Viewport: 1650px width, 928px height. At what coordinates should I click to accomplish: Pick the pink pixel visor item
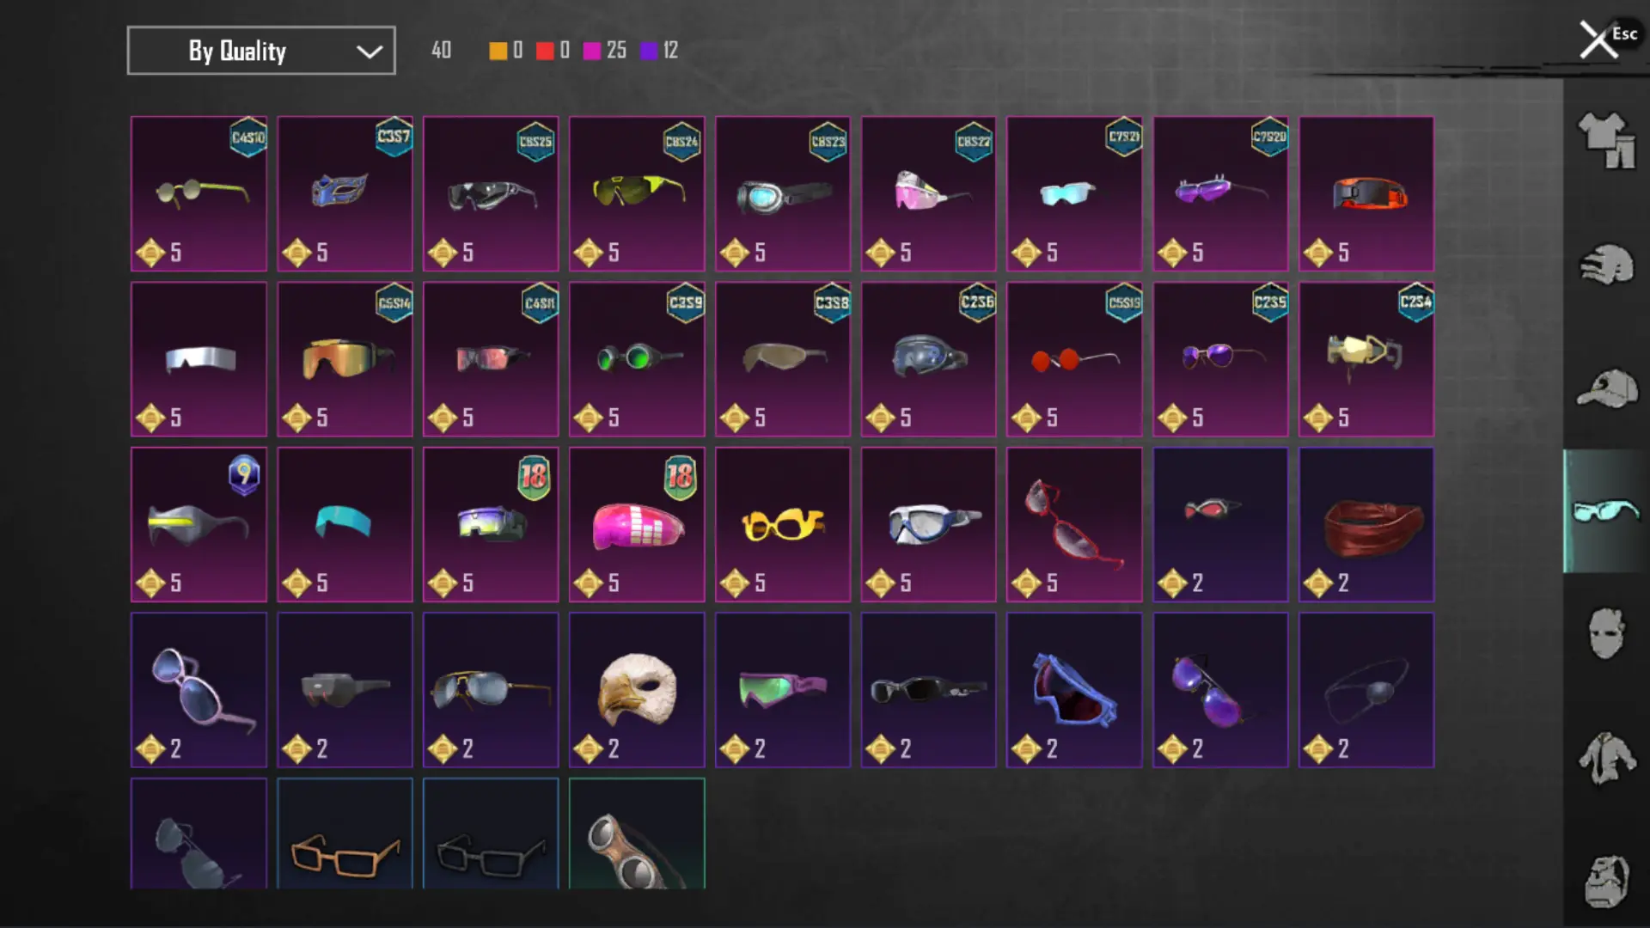coord(637,524)
